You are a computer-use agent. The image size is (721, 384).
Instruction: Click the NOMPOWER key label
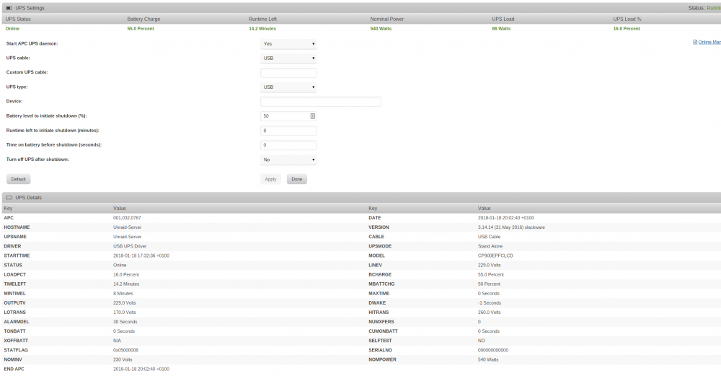(382, 359)
